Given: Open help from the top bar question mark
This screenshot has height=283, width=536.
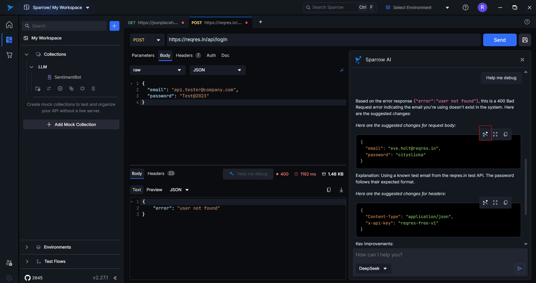Looking at the screenshot, I should pyautogui.click(x=466, y=8).
